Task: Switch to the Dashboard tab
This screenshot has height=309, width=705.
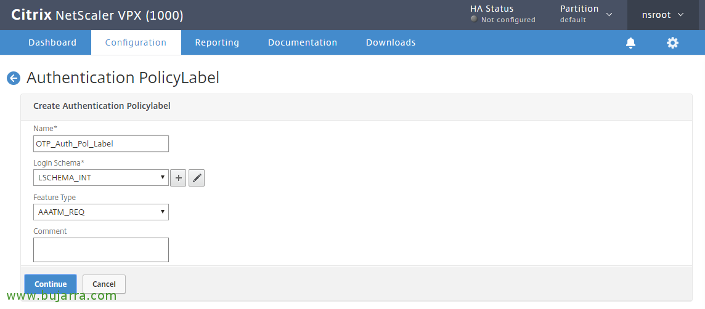Action: pos(52,42)
